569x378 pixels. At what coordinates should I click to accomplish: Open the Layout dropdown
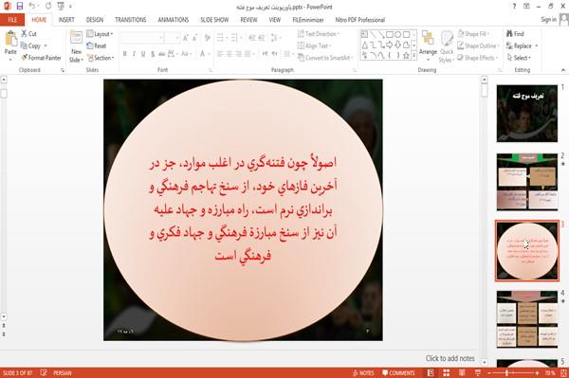pos(100,34)
